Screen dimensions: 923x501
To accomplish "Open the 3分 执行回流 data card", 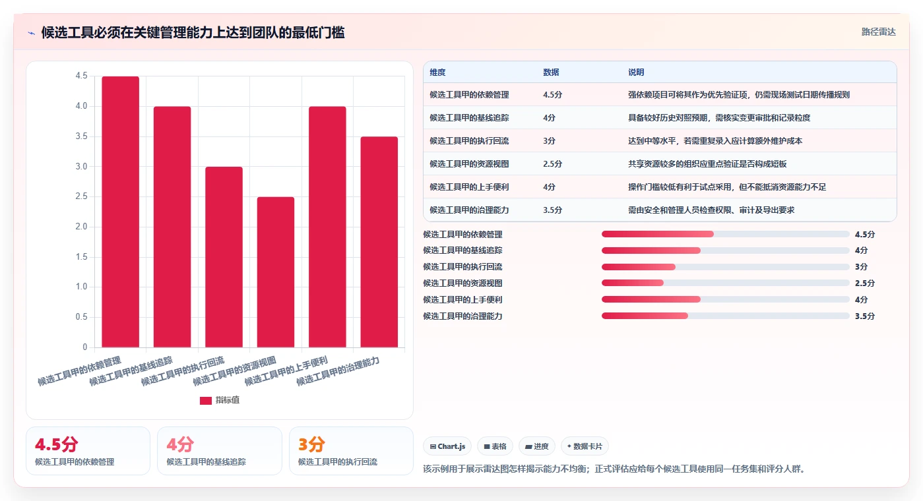I will pyautogui.click(x=351, y=451).
